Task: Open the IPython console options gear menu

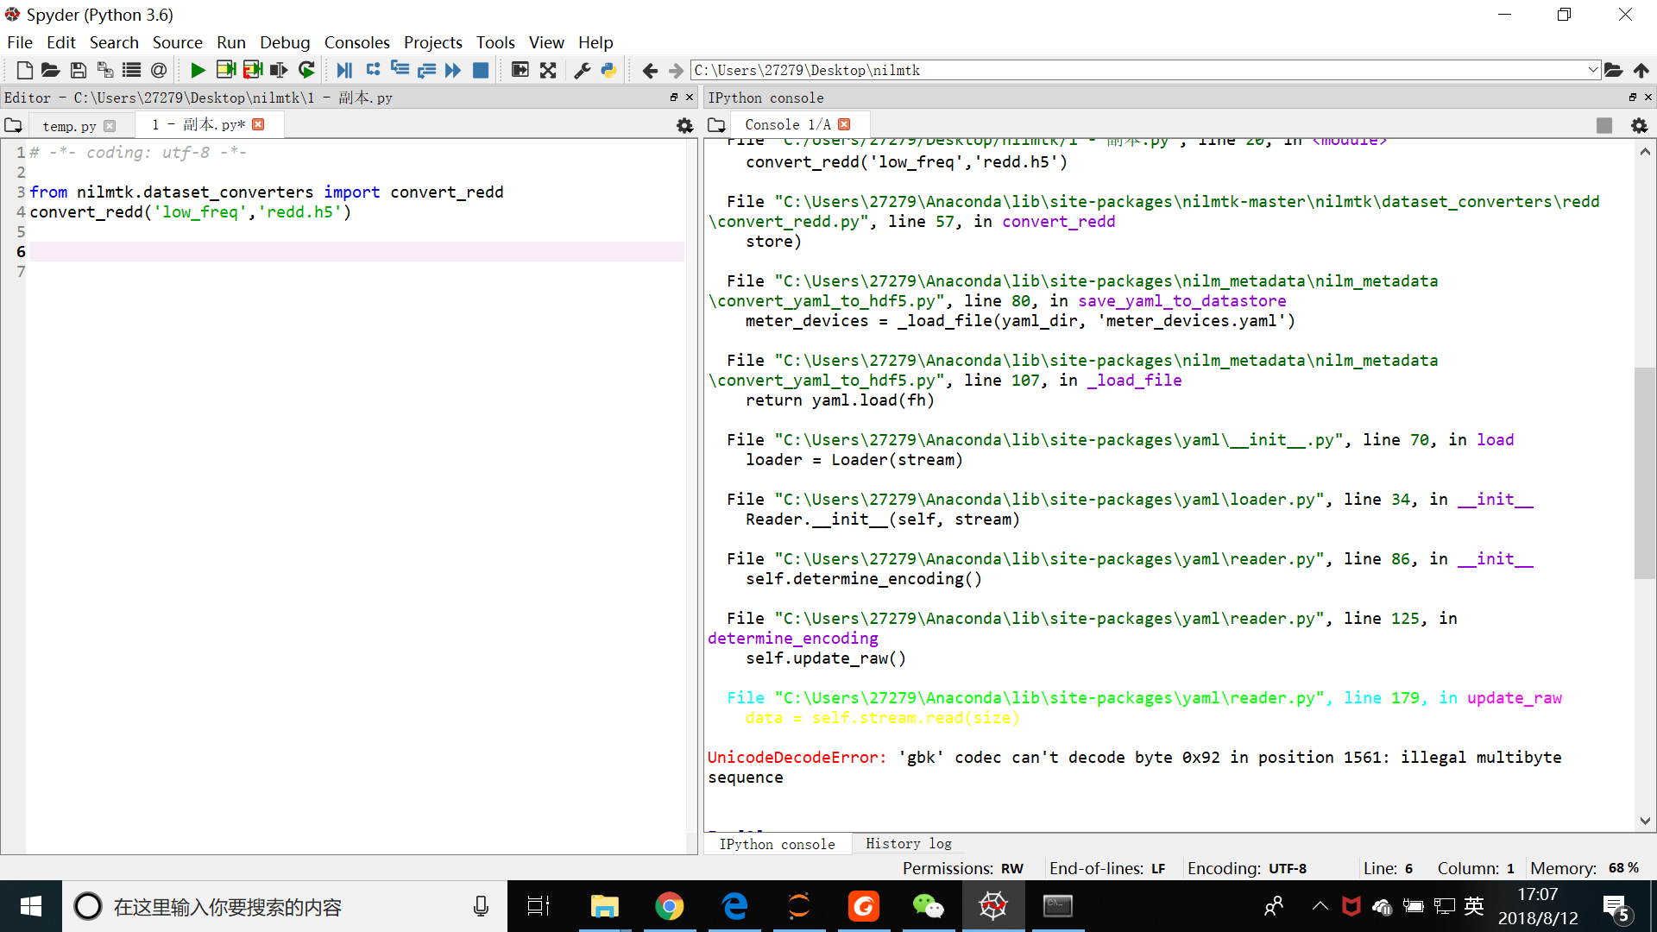Action: pos(1639,125)
